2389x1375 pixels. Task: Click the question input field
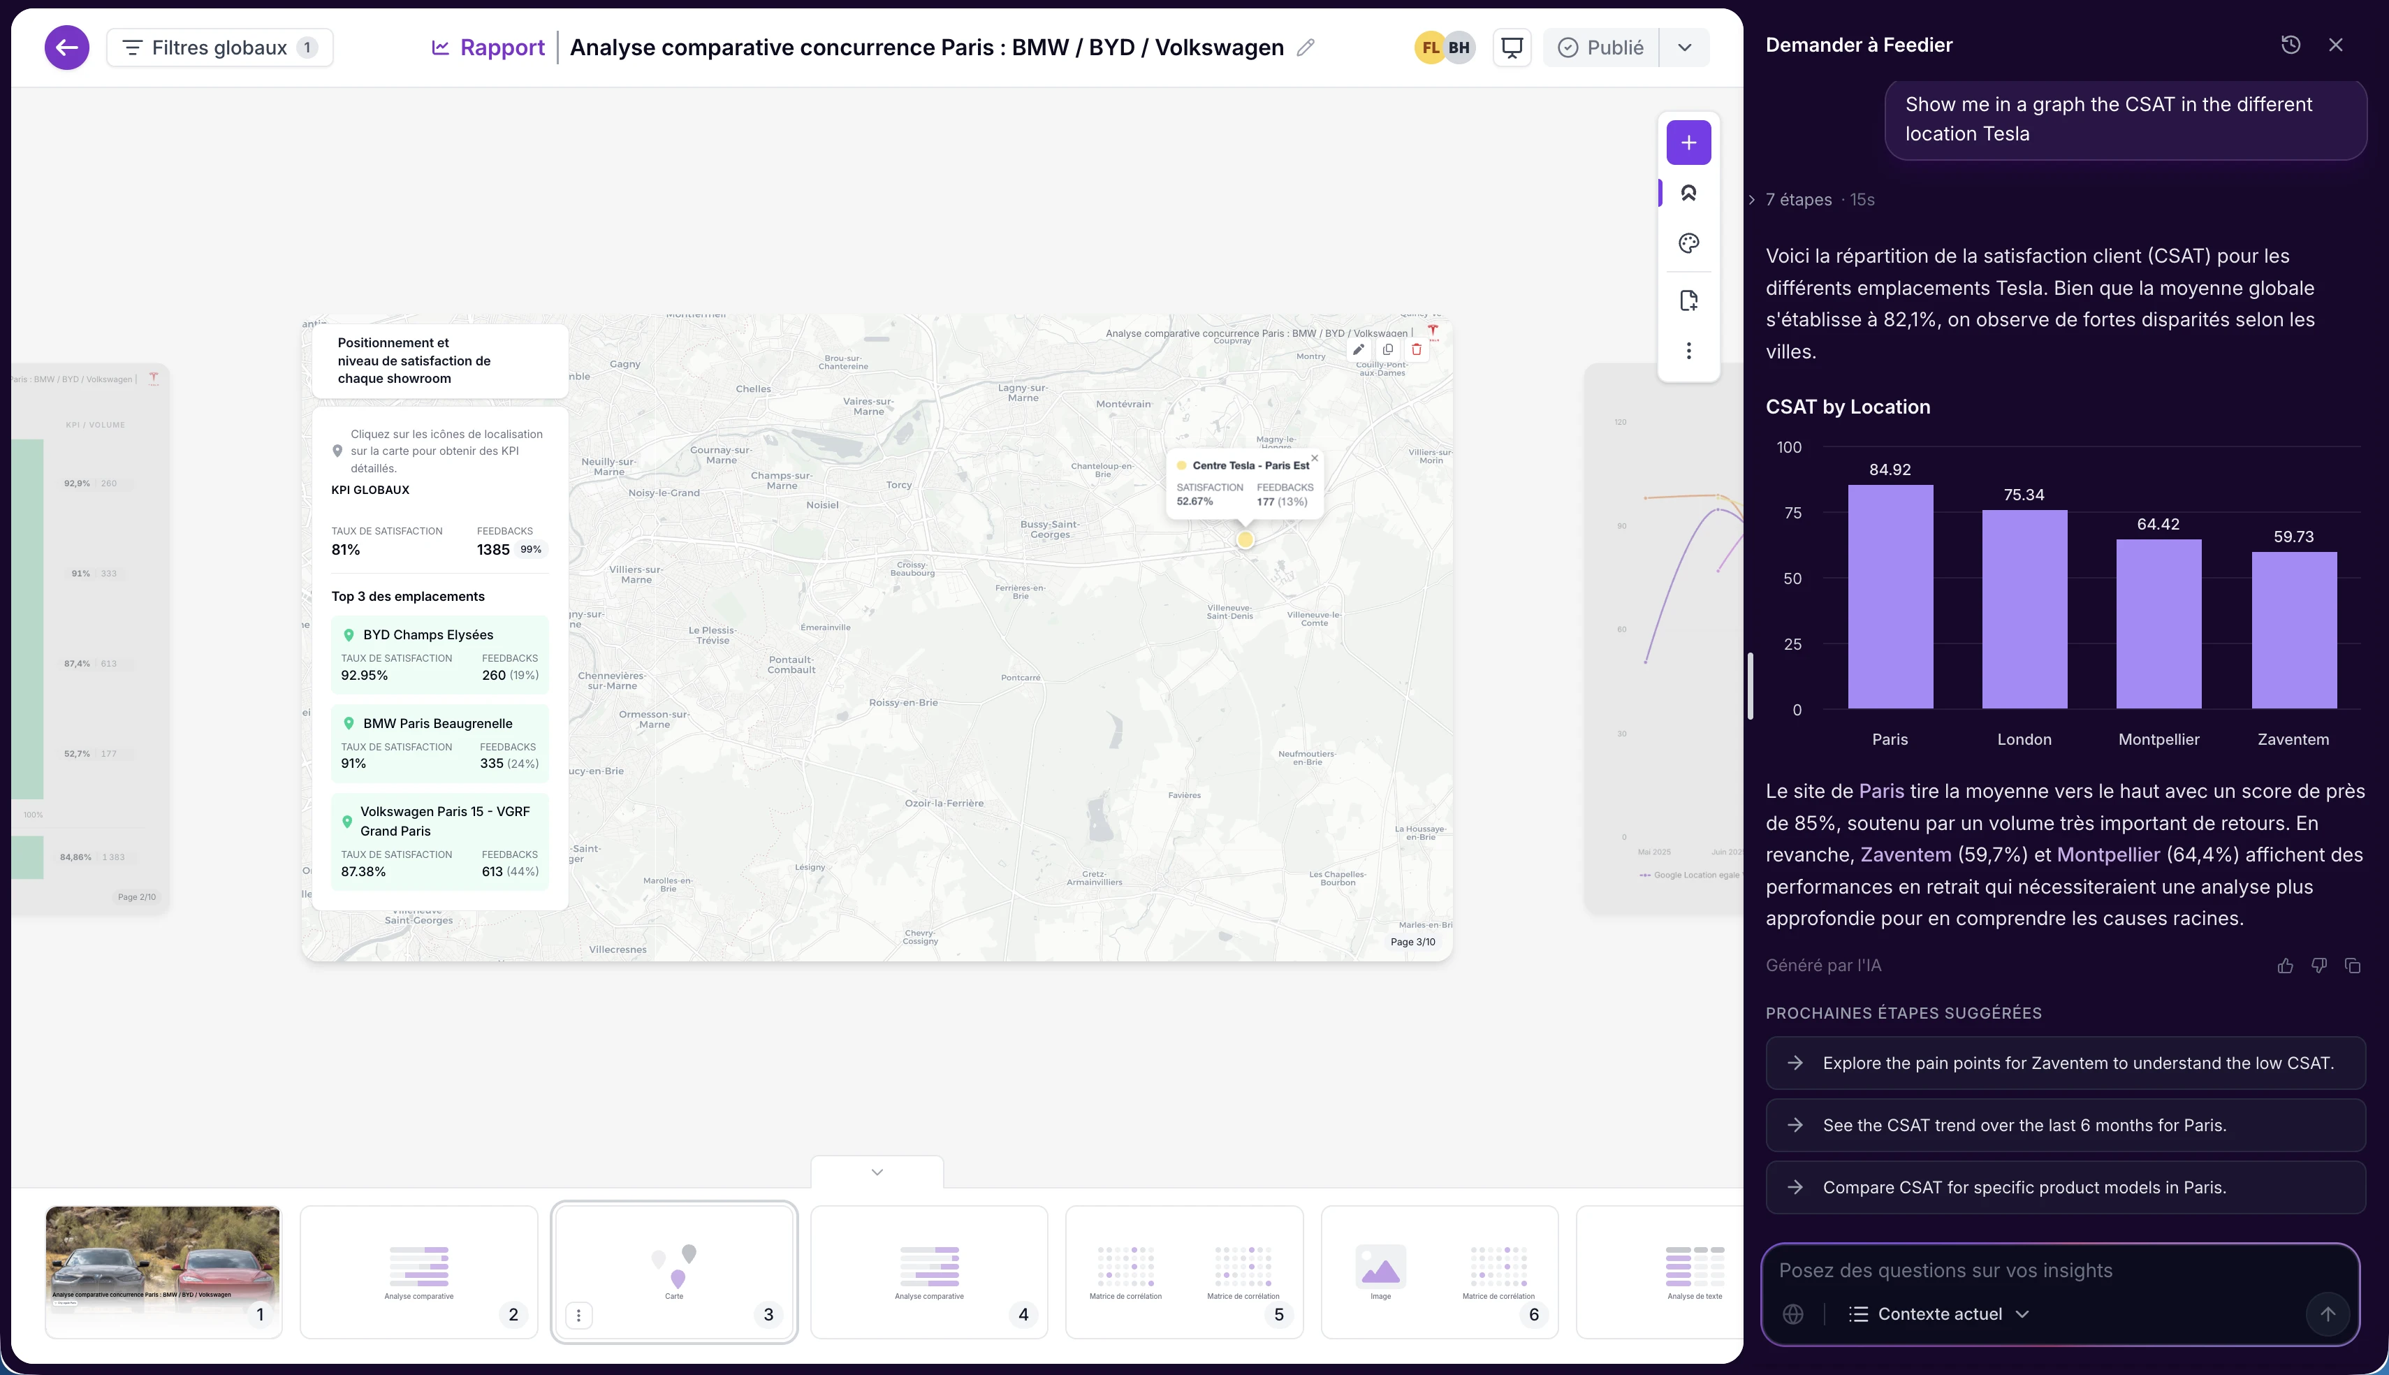(x=2039, y=1270)
